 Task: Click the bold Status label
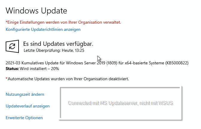point(12,69)
